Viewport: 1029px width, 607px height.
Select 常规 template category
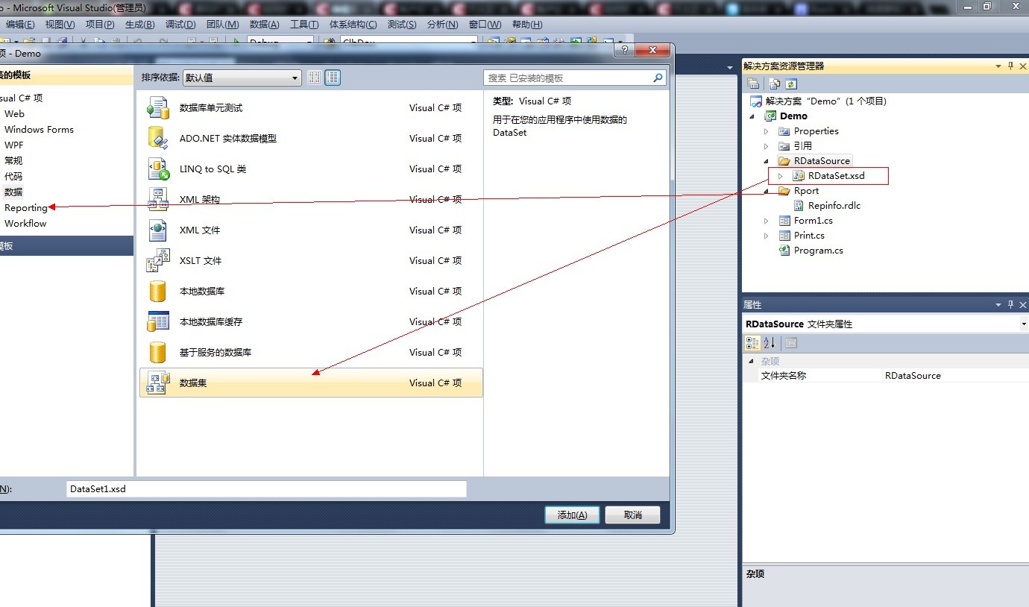tap(13, 161)
